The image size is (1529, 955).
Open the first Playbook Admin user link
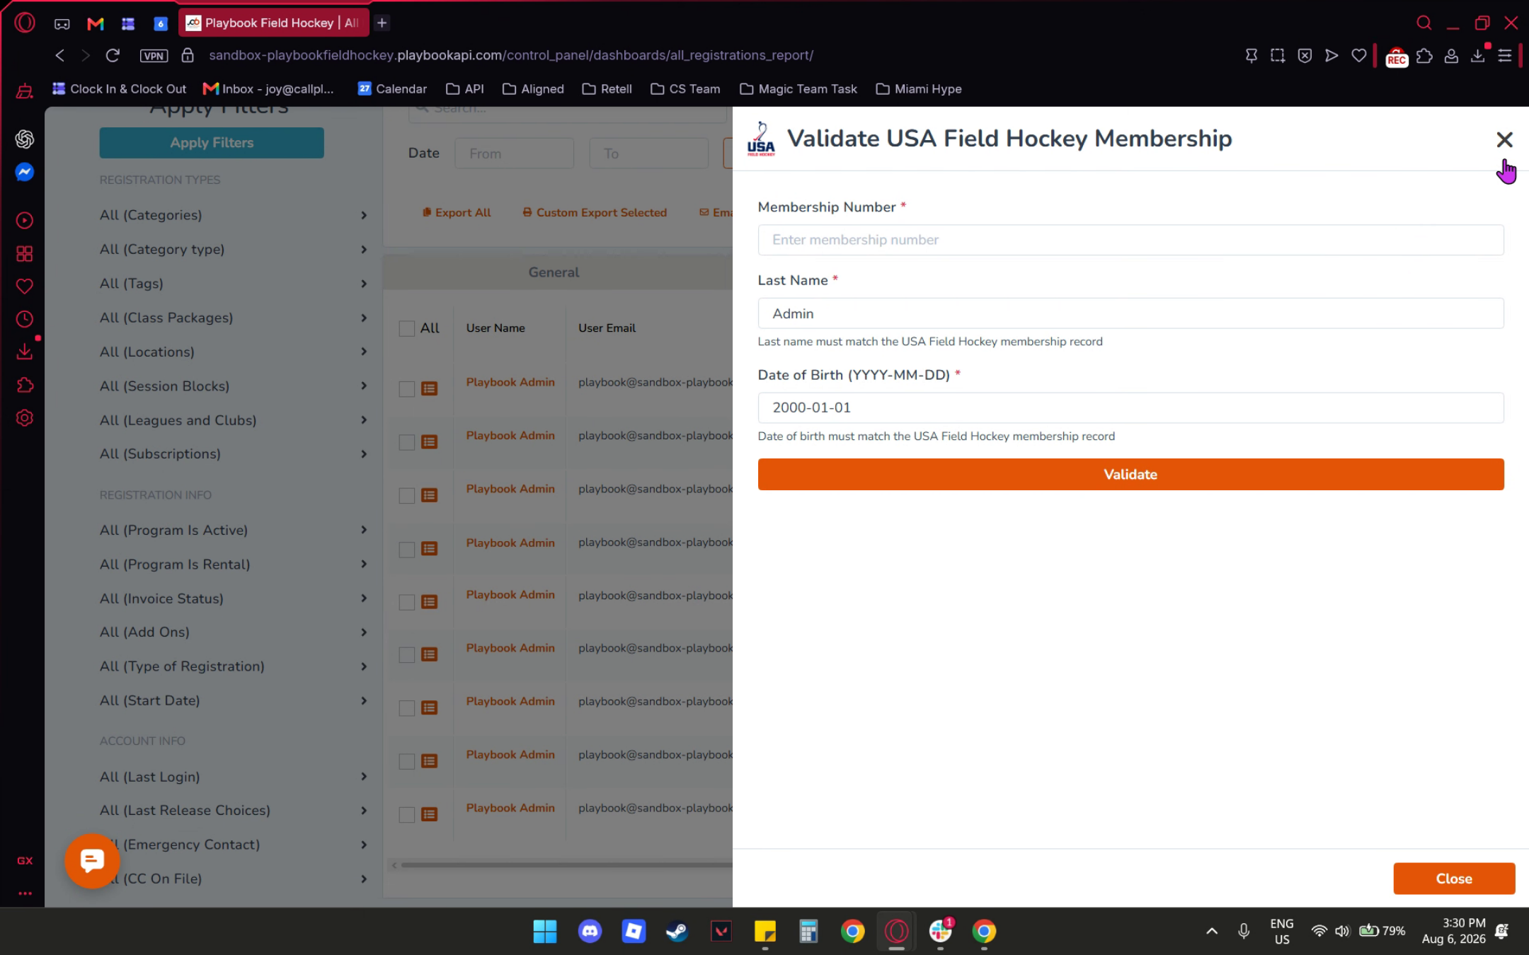(x=510, y=382)
